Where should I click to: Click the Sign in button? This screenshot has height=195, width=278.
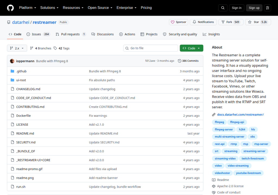tap(236, 8)
